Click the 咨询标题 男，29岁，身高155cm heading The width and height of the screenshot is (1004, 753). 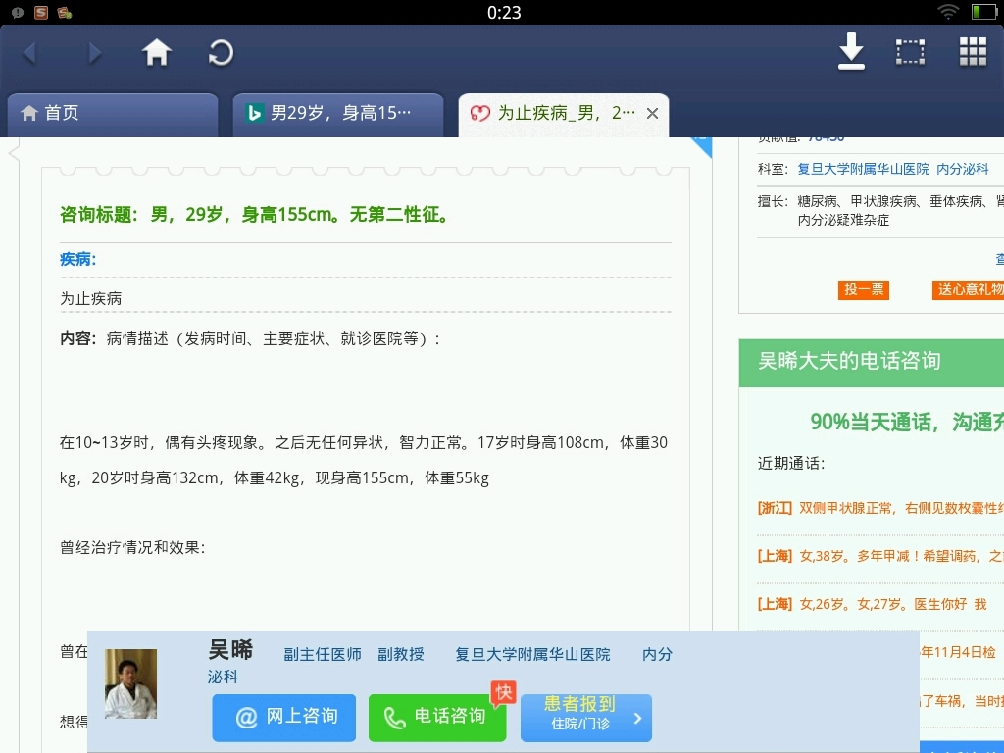pos(255,214)
